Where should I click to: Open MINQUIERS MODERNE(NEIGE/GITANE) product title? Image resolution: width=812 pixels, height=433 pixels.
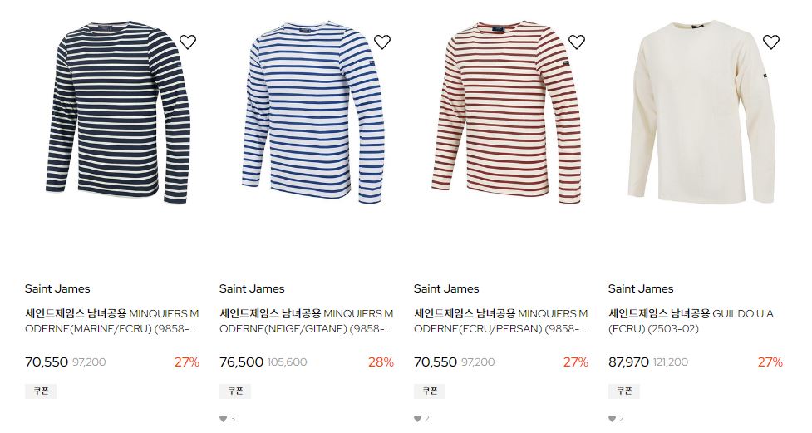coord(306,321)
